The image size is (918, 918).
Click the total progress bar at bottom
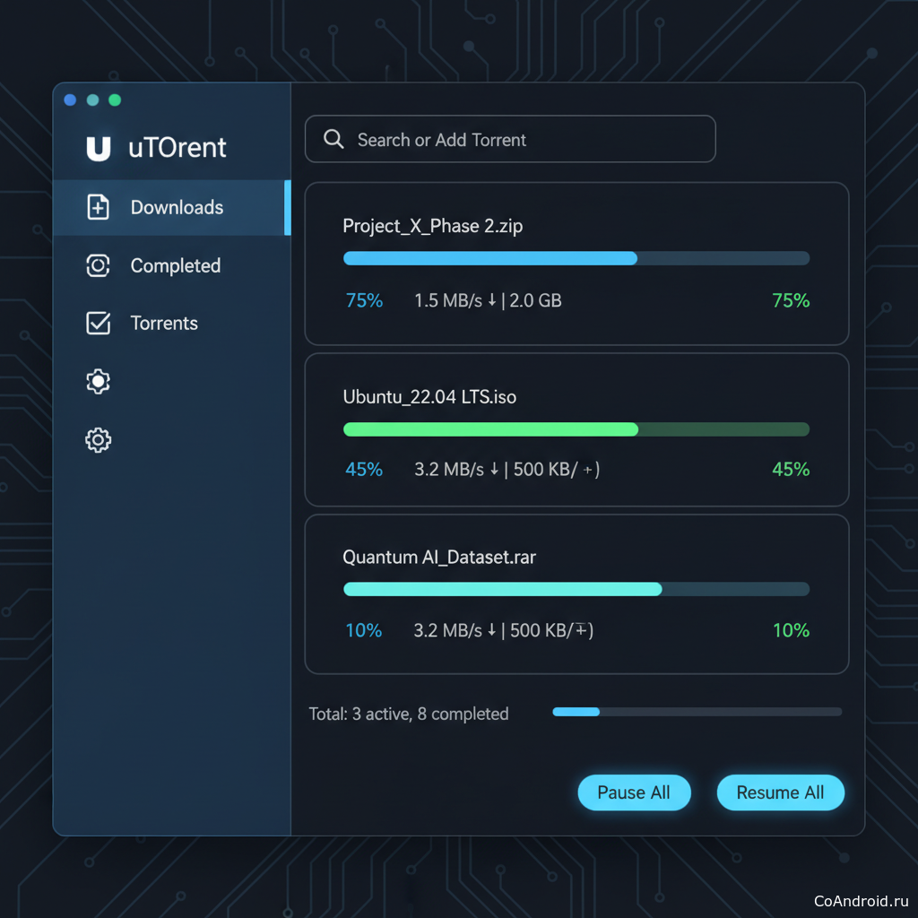pyautogui.click(x=697, y=712)
